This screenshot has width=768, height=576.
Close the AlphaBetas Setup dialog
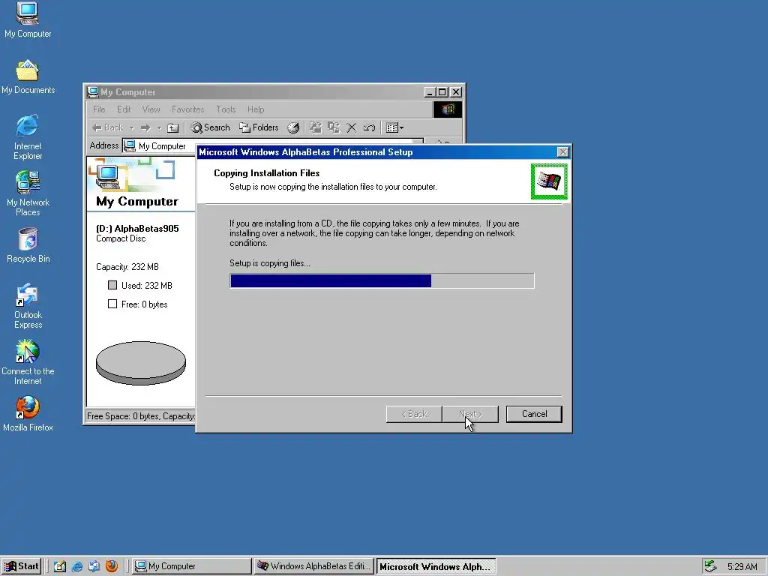pos(562,151)
